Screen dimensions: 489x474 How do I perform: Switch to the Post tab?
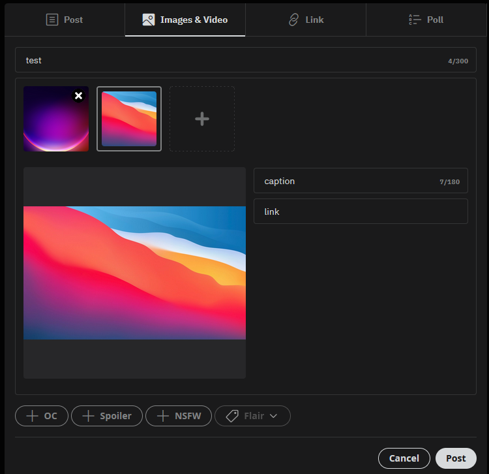pos(65,20)
